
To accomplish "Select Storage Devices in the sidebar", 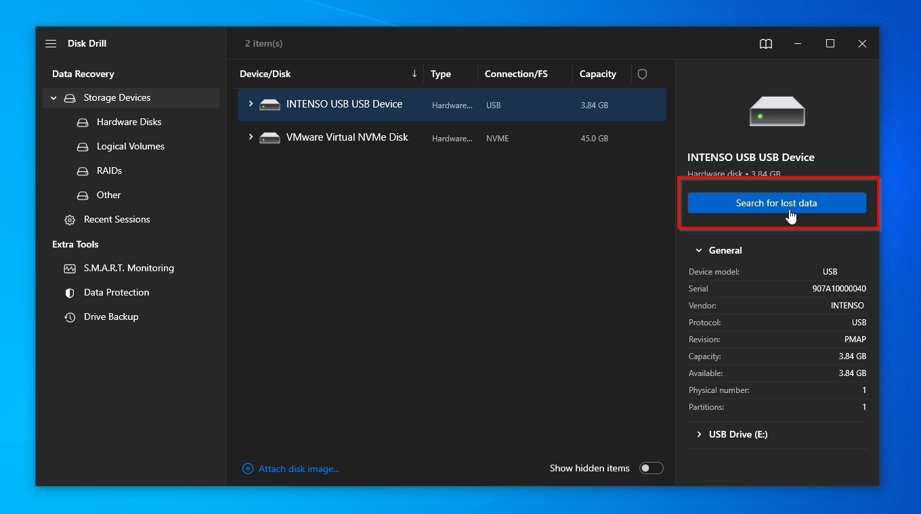I will [x=117, y=97].
